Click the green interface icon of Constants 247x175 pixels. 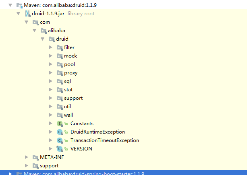tap(60, 124)
